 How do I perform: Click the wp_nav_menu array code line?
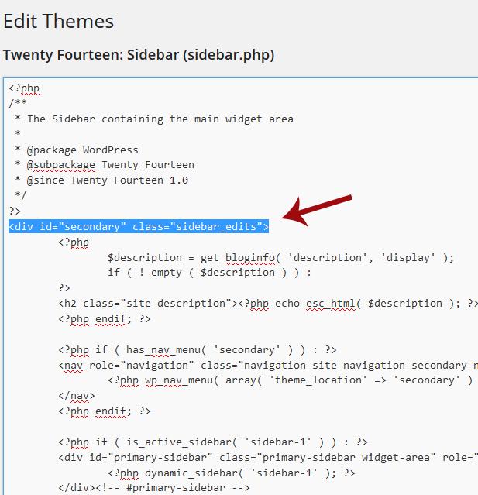pos(291,380)
